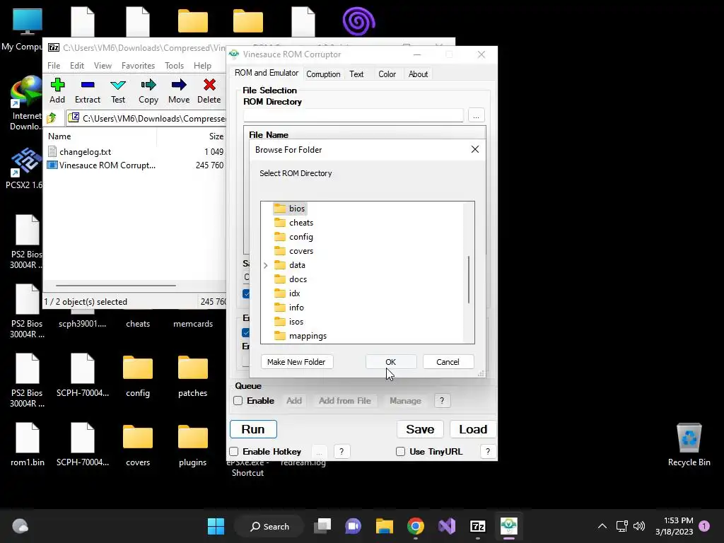Click the ROM Directory text field
Screen dimensions: 724x543
tap(354, 115)
